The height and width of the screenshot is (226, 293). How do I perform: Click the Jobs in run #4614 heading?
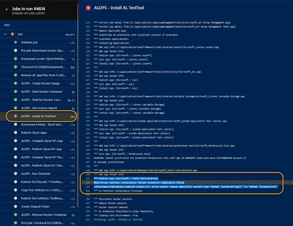pyautogui.click(x=28, y=9)
